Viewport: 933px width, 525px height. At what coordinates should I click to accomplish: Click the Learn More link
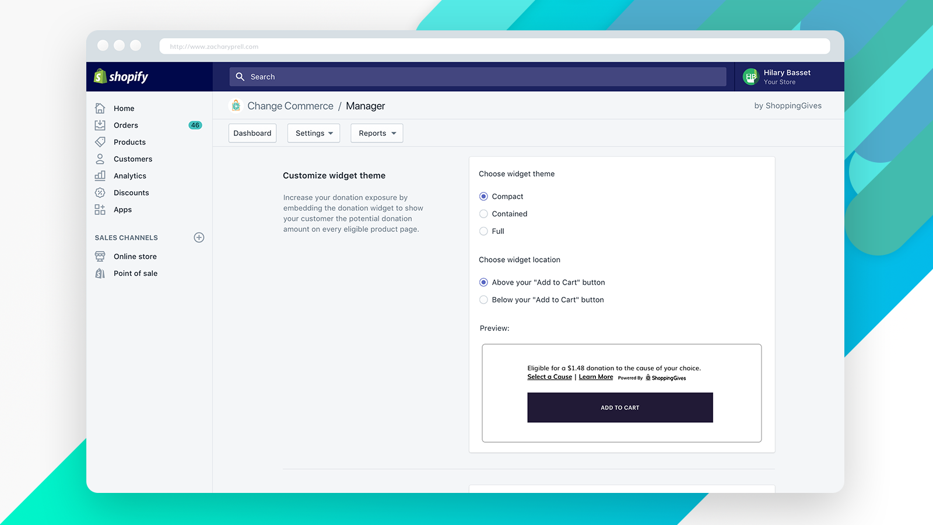596,377
